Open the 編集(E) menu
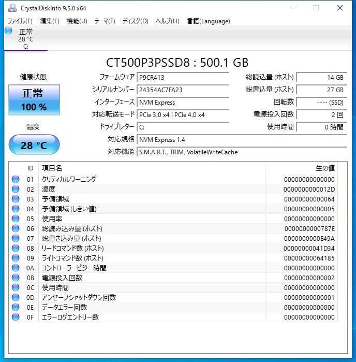356x362 pixels. tap(50, 21)
